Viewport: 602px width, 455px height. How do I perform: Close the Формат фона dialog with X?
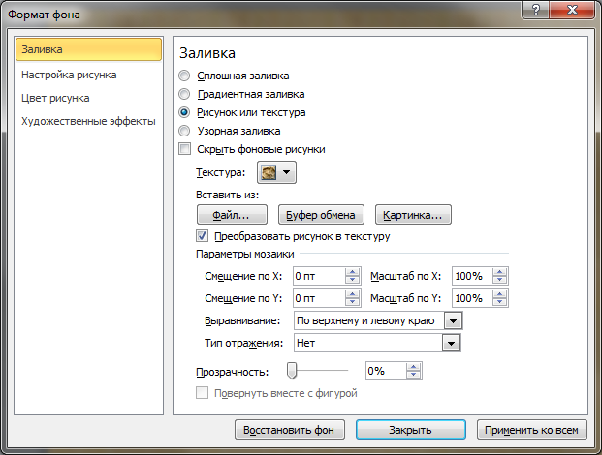coord(572,10)
